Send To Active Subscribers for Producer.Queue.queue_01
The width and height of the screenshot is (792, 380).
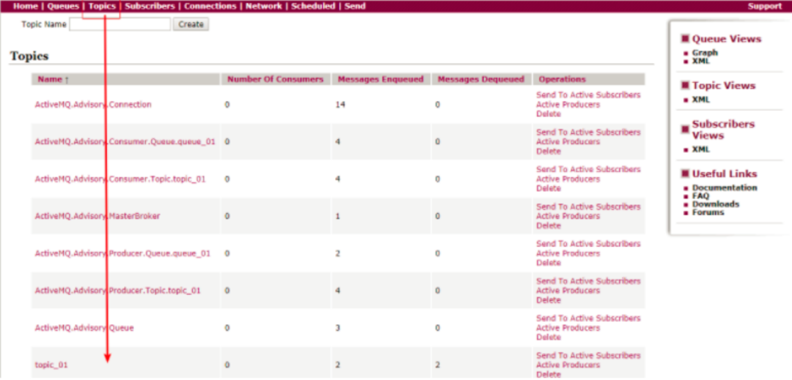click(x=588, y=244)
